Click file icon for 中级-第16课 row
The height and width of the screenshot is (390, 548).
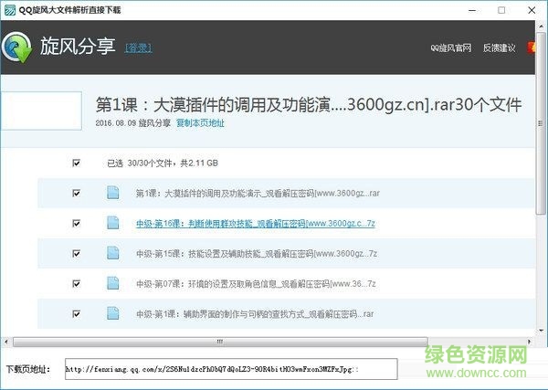tap(113, 223)
